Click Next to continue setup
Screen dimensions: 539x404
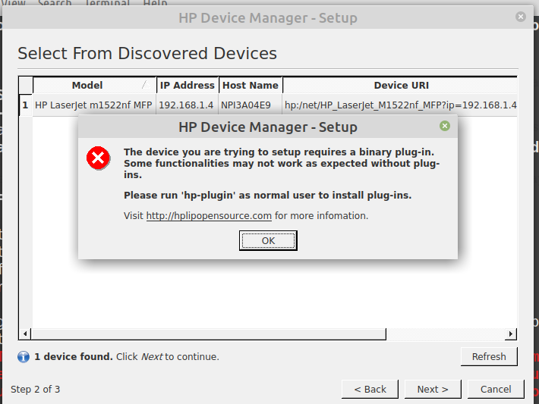(432, 389)
